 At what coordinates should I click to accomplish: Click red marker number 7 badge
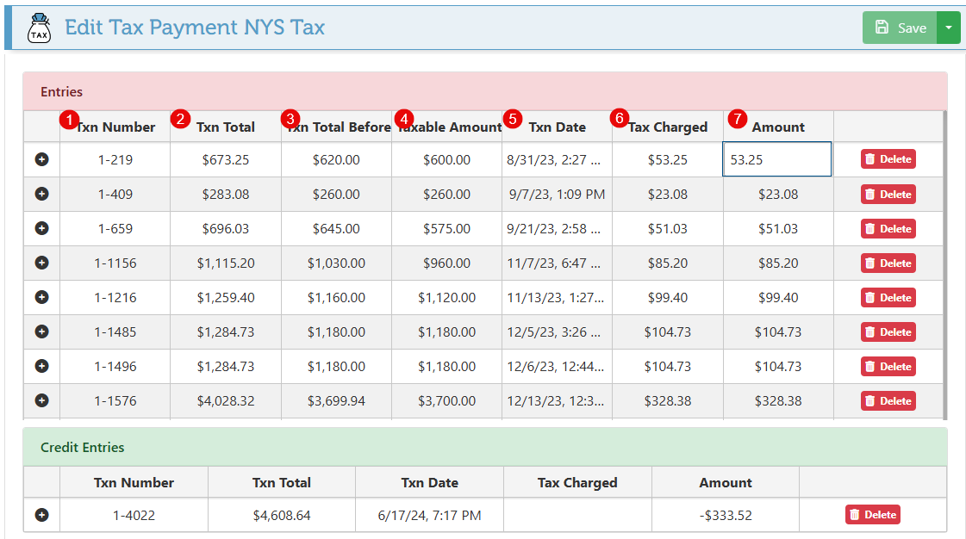tap(737, 119)
